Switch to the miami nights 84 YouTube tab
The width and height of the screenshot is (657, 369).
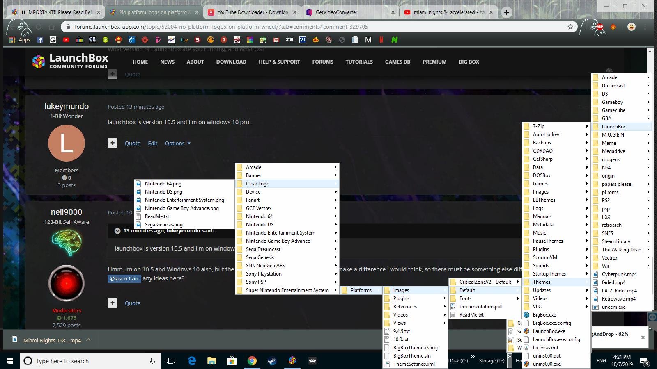448,12
